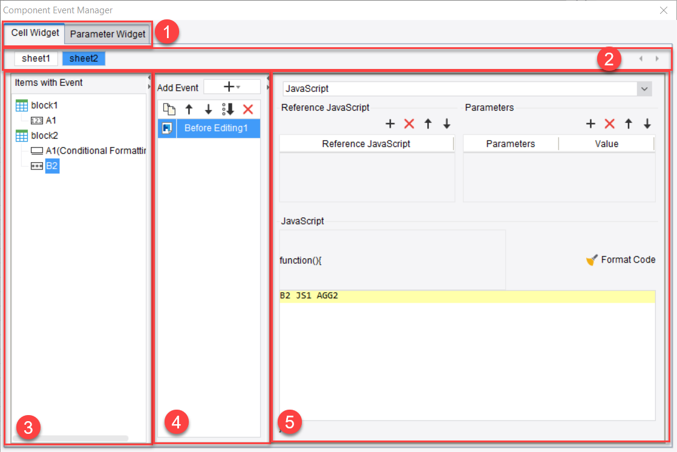Sort the events list
Image resolution: width=677 pixels, height=452 pixels.
point(228,110)
